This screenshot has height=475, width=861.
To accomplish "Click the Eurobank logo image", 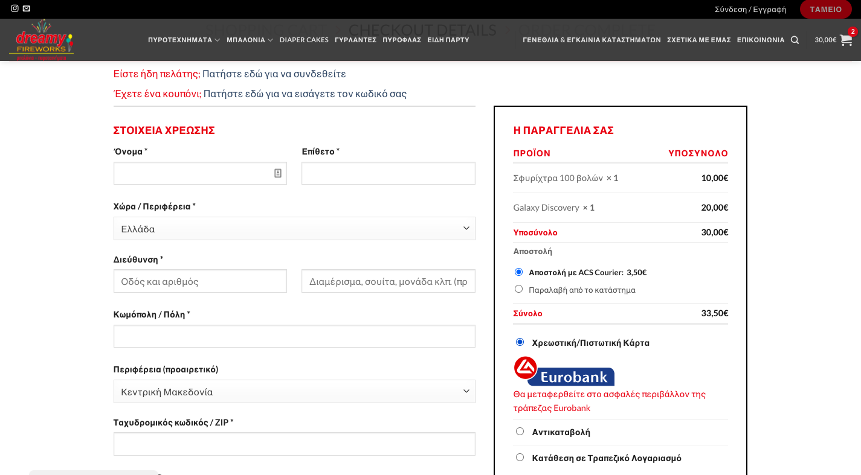I will pos(564,371).
